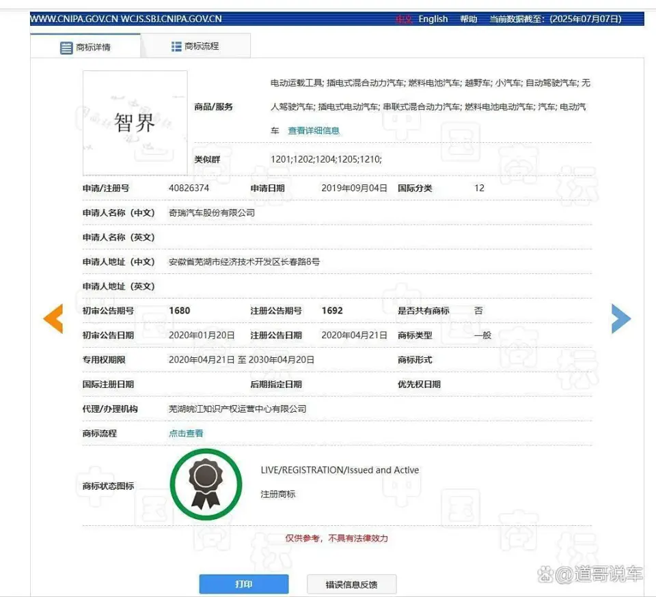Switch to the 商标详情 tab
This screenshot has width=656, height=597.
point(85,46)
